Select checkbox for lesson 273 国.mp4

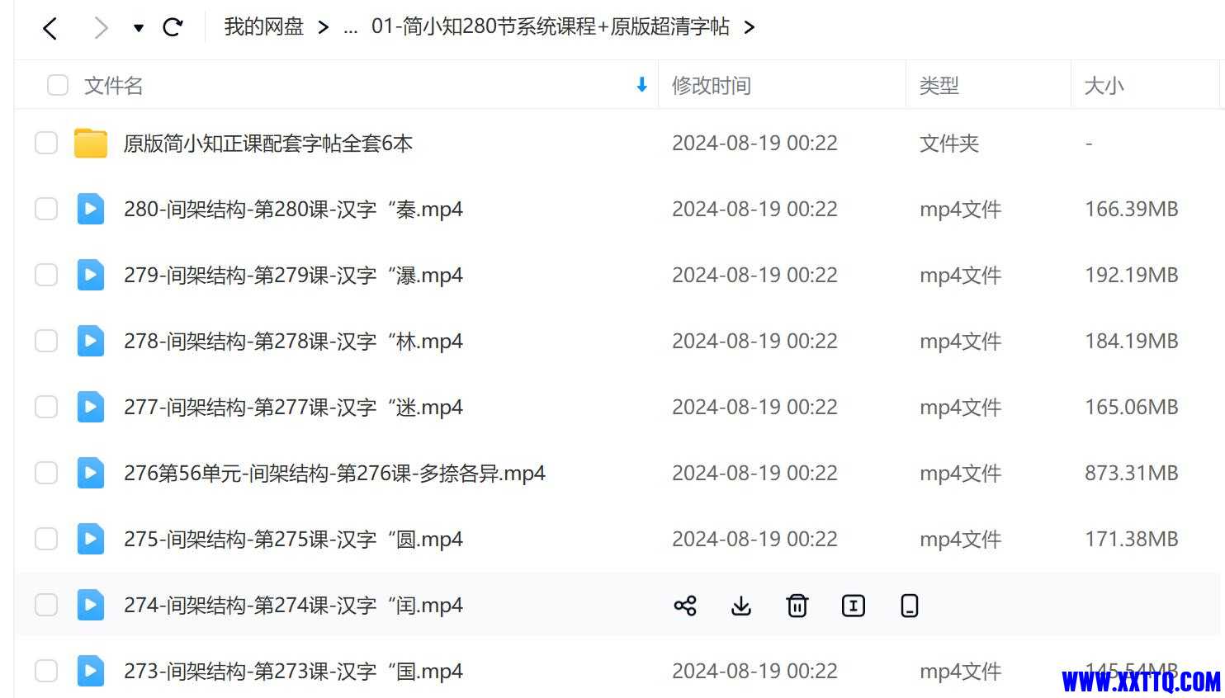click(46, 671)
